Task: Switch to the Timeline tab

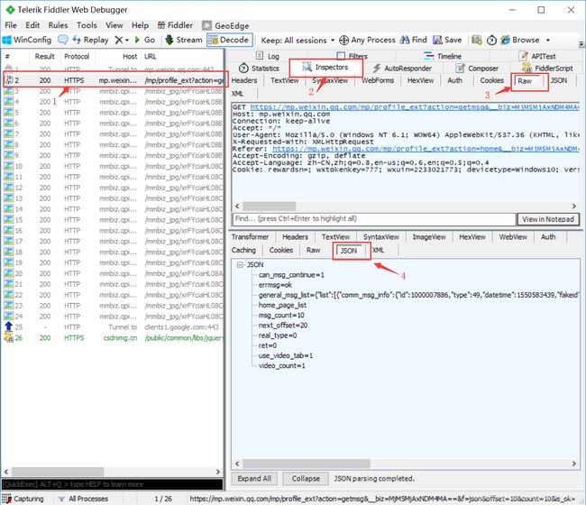Action: (443, 56)
